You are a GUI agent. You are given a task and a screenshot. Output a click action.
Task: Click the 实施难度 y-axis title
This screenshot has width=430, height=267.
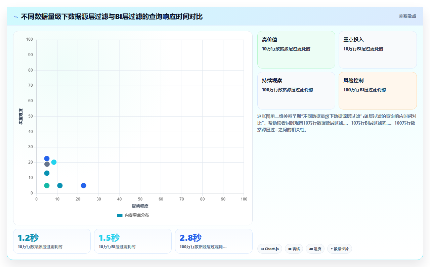(21, 117)
